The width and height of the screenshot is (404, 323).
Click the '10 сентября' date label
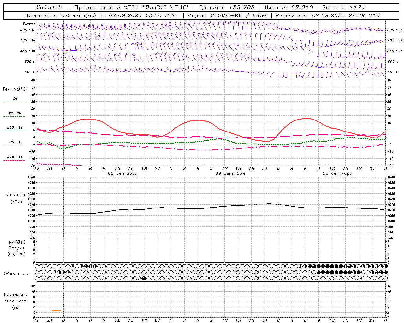click(337, 173)
